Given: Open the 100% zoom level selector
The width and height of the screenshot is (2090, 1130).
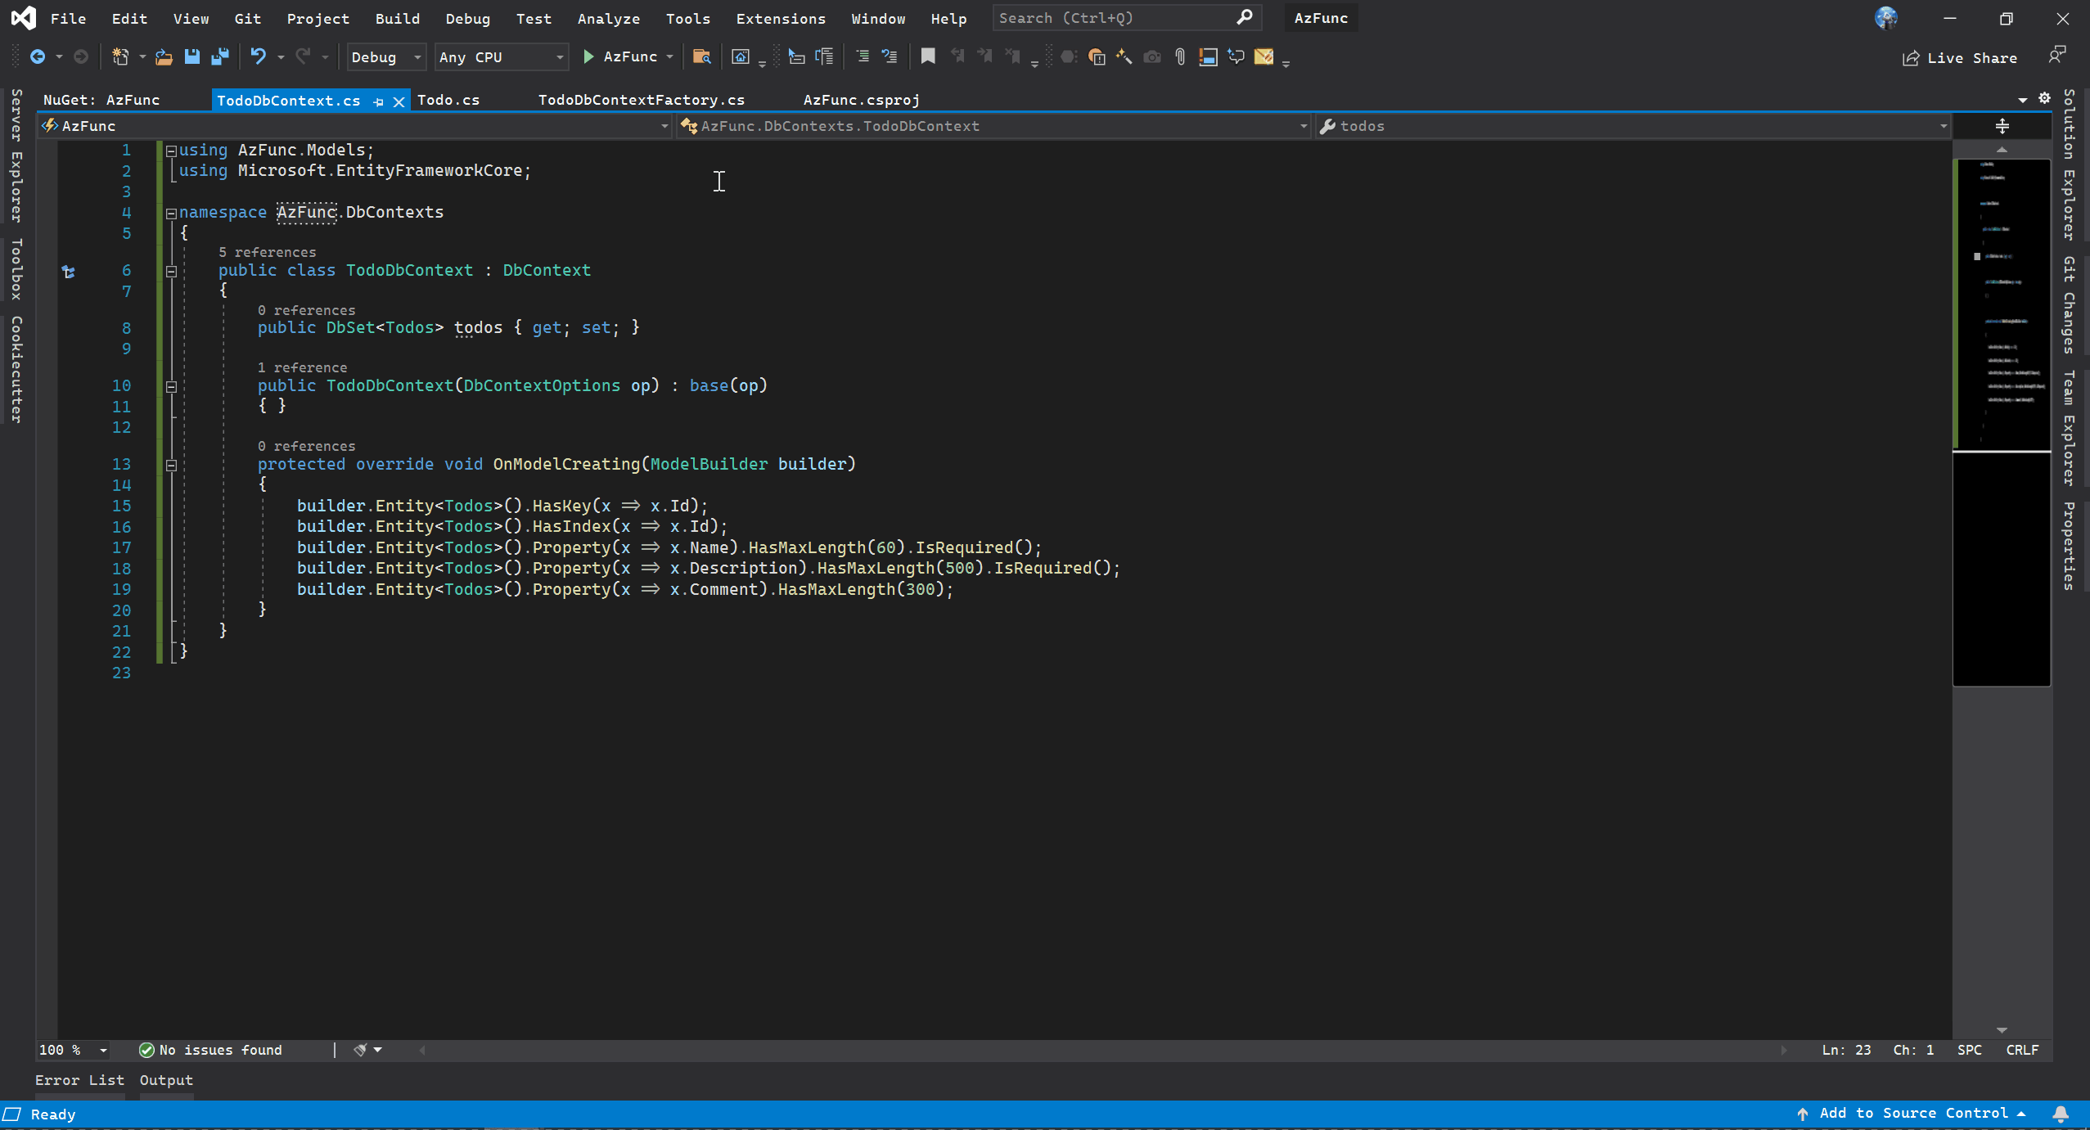Looking at the screenshot, I should 71,1050.
